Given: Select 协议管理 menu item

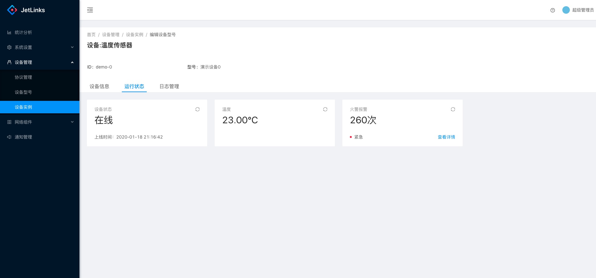Looking at the screenshot, I should pyautogui.click(x=23, y=77).
